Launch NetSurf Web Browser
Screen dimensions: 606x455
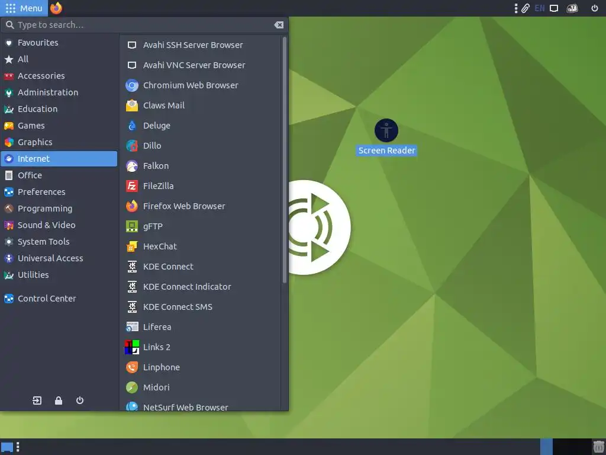point(200,405)
